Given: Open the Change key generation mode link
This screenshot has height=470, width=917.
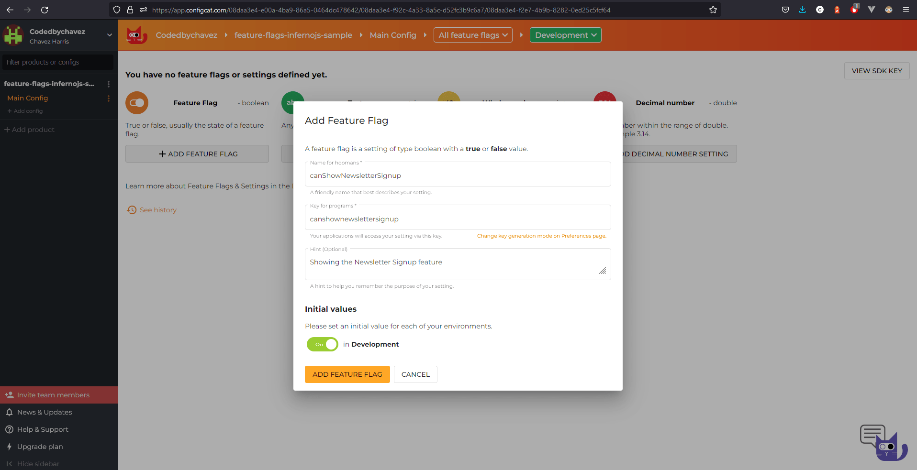Looking at the screenshot, I should pyautogui.click(x=541, y=236).
